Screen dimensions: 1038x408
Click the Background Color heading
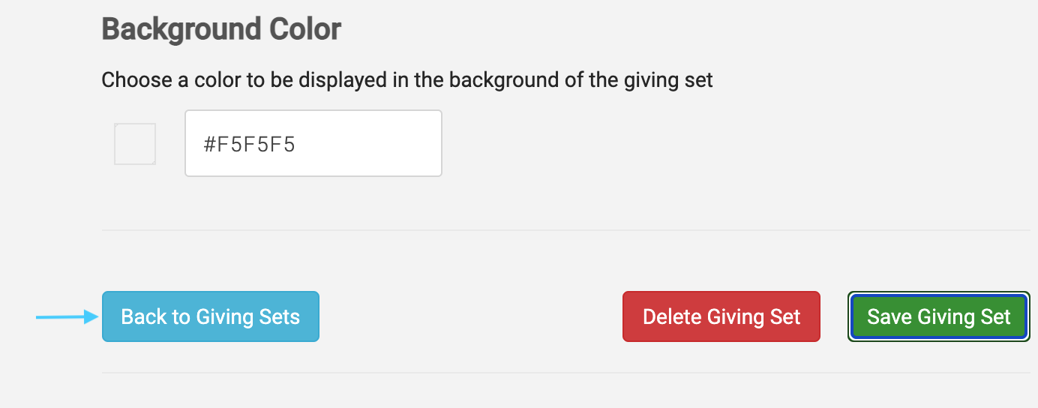(221, 30)
